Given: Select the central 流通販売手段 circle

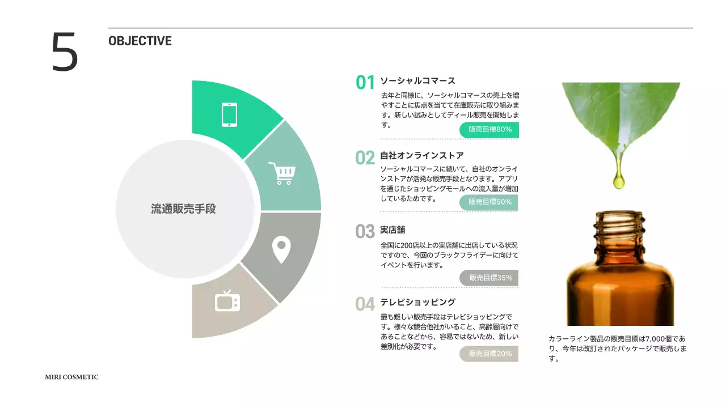Looking at the screenshot, I should [x=184, y=209].
